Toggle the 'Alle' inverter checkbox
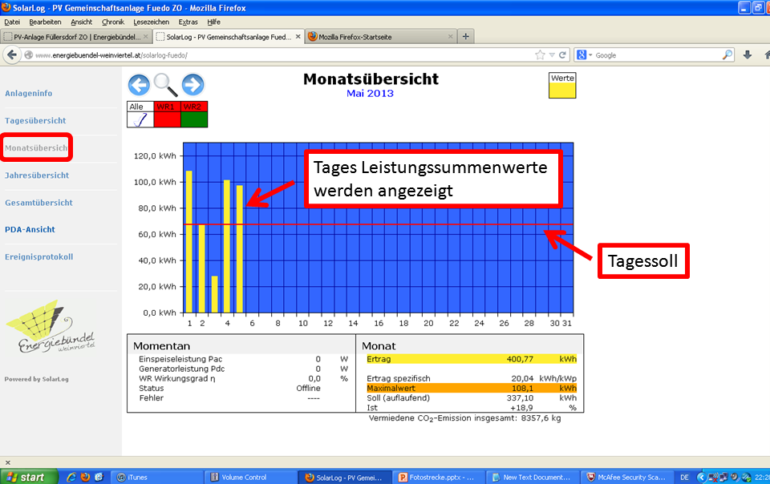The width and height of the screenshot is (770, 484). [140, 119]
